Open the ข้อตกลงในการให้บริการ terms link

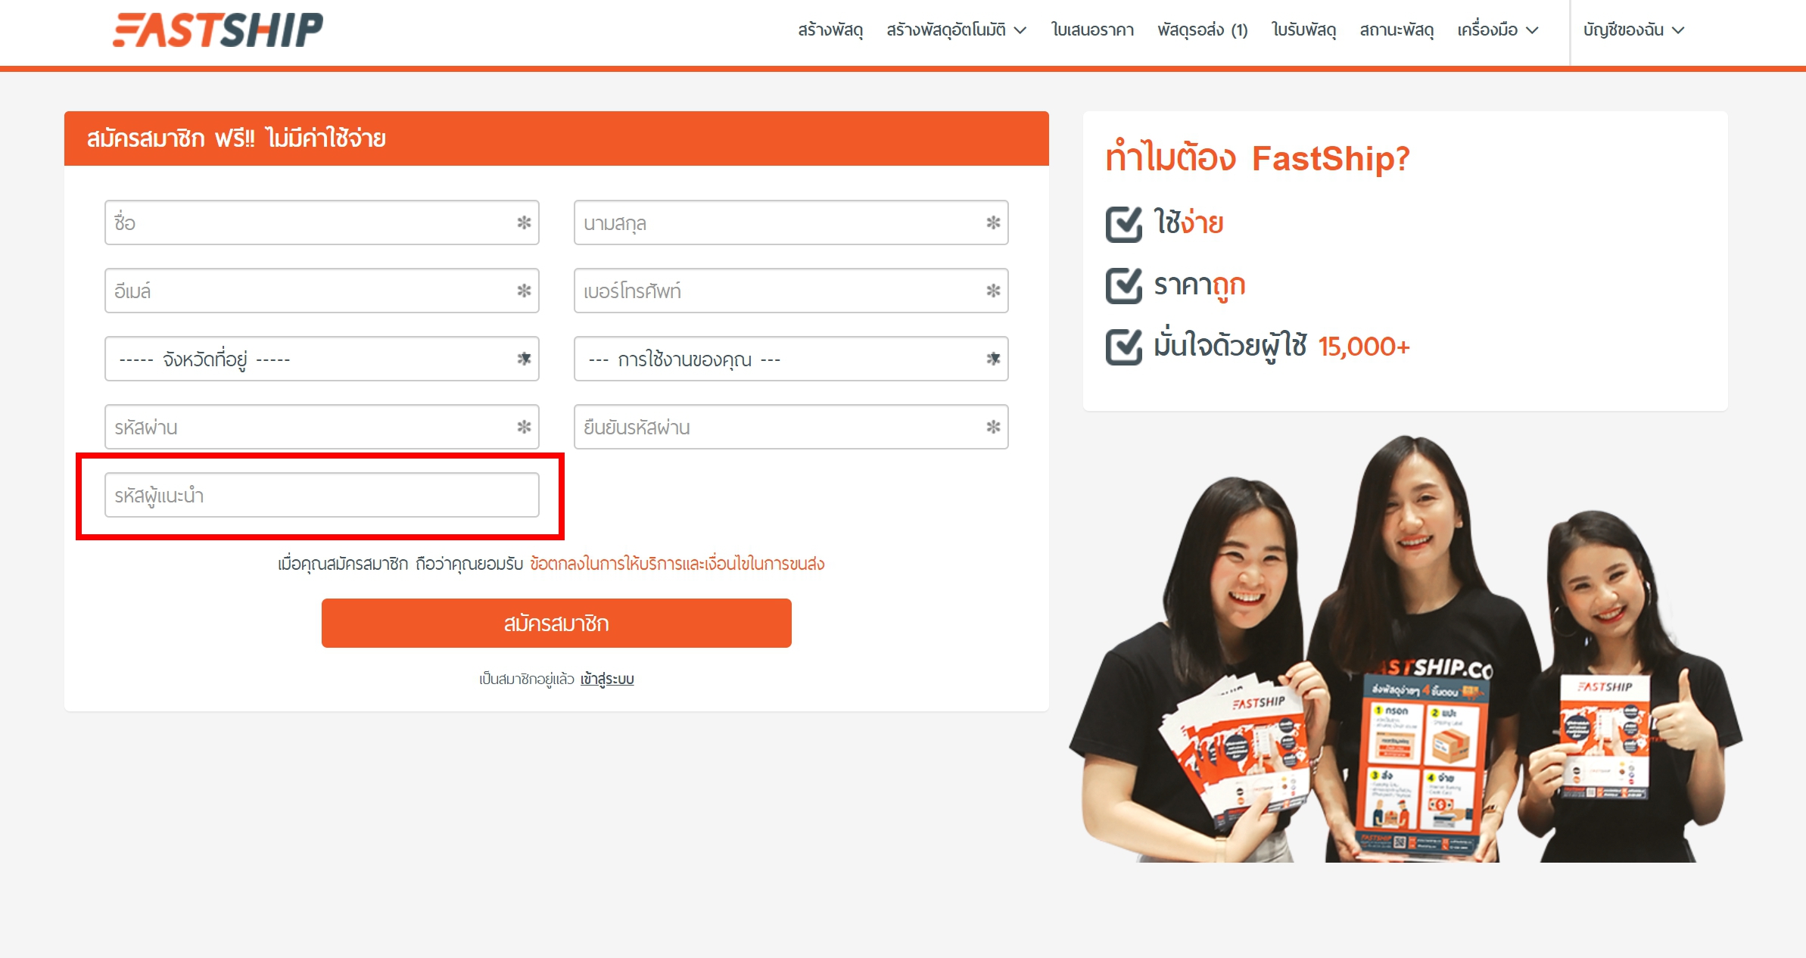[677, 564]
